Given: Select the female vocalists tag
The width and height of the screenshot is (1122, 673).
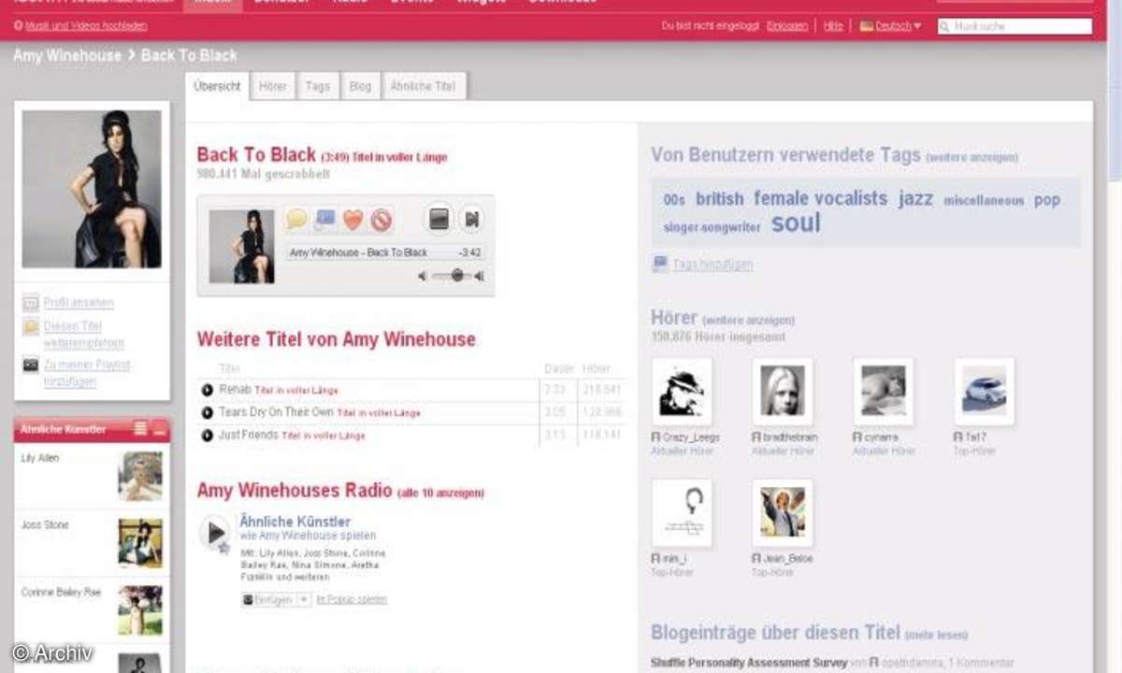Looking at the screenshot, I should pyautogui.click(x=821, y=198).
